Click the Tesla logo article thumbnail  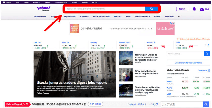[x=126, y=91]
